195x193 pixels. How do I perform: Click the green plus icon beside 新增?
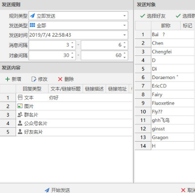click(7, 79)
